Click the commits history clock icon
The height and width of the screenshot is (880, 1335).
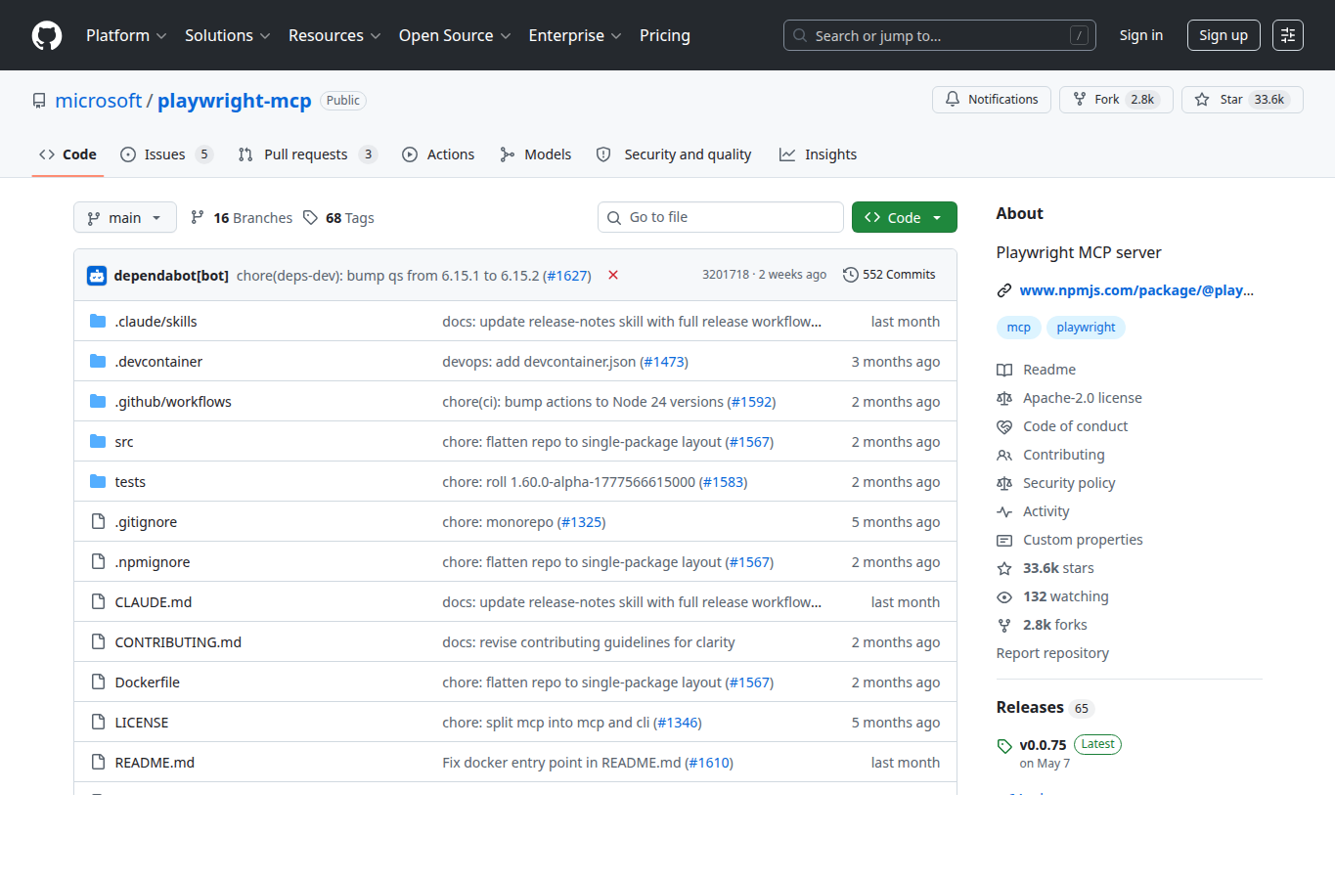pos(851,275)
